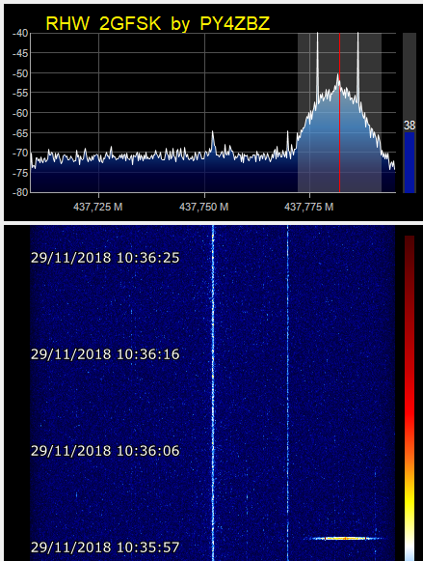
Task: Click the bright vertical carrier line in waterfall
Action: [x=213, y=393]
